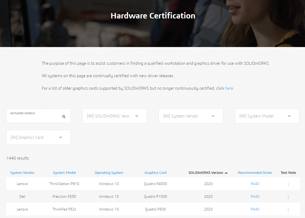305x218 pixels.
Task: Open test note info for ThinkPad P52s
Action: 288,209
